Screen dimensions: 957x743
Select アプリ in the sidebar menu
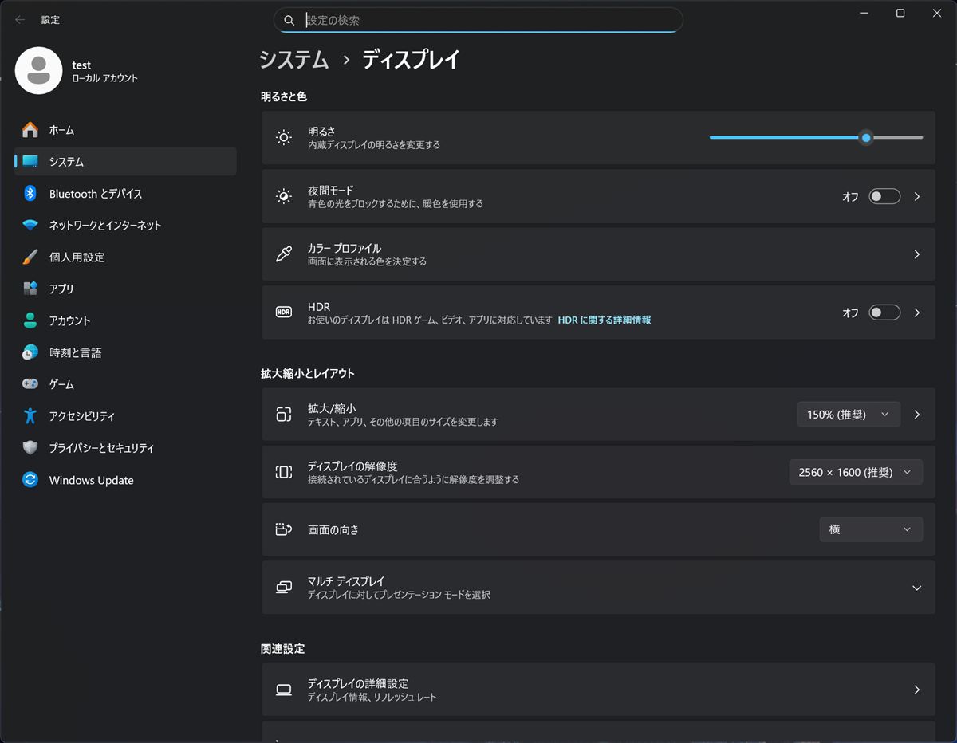[61, 289]
